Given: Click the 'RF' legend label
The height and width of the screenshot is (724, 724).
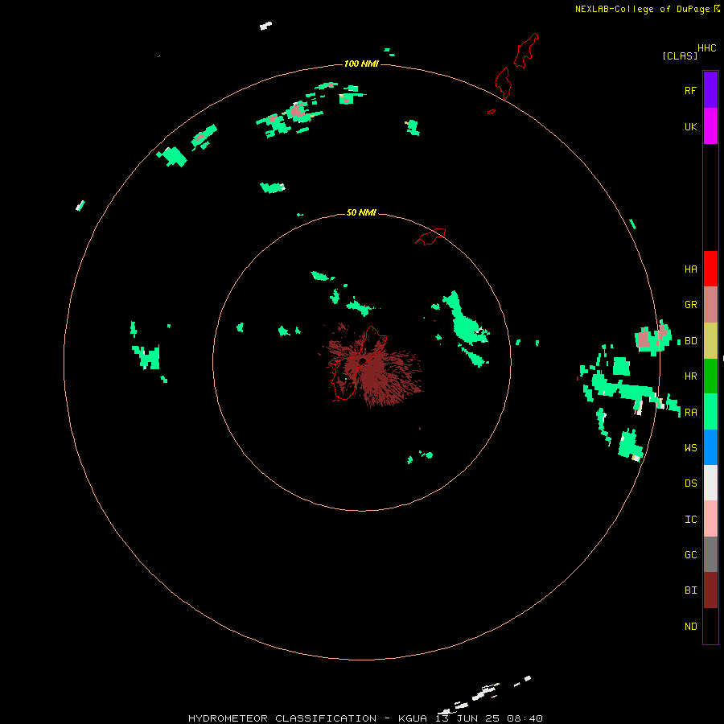Looking at the screenshot, I should [x=690, y=90].
